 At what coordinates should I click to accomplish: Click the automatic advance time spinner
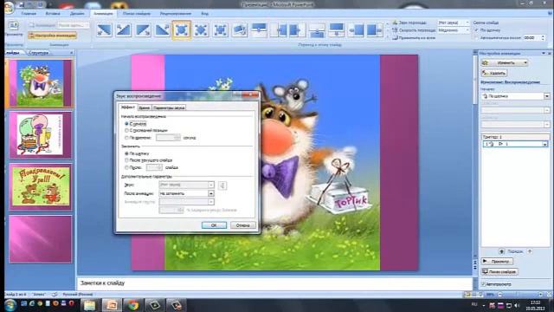[x=543, y=37]
